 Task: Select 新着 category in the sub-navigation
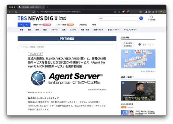pyautogui.click(x=22, y=30)
